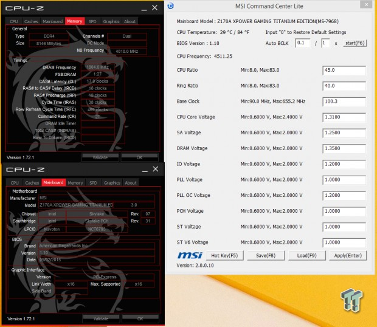Click the Auto BCLK step field showing 0.1

pos(302,43)
